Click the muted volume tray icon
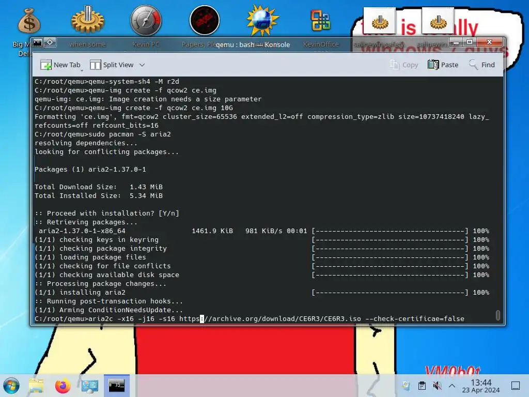 pos(437,386)
